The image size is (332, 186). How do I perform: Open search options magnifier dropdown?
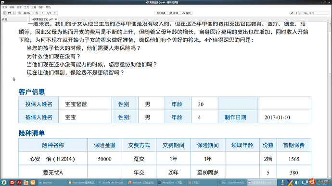coord(306,13)
